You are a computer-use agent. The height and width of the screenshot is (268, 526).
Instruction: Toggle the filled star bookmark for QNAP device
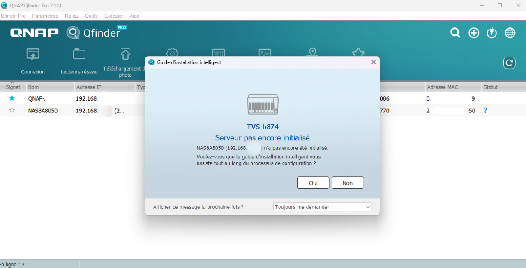12,98
